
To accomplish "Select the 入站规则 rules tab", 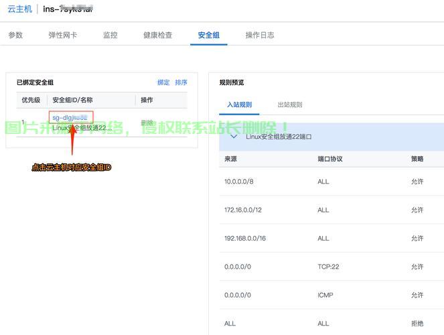I will tap(239, 105).
